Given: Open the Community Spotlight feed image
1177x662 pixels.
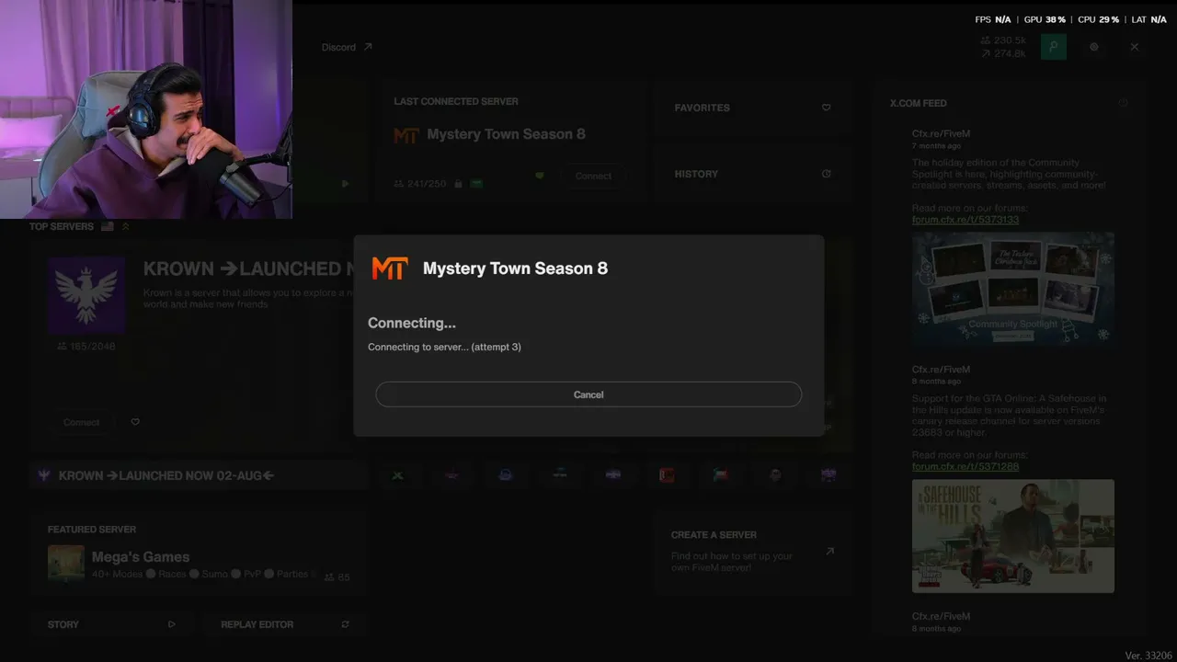Looking at the screenshot, I should point(1013,289).
